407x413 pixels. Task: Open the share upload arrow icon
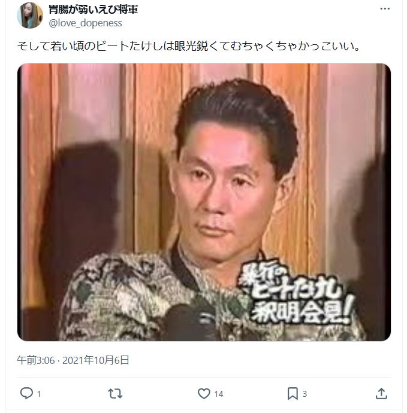[381, 393]
